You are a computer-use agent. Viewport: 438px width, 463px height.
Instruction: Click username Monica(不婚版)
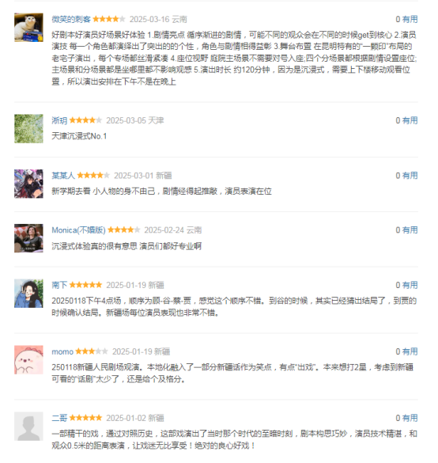click(78, 230)
